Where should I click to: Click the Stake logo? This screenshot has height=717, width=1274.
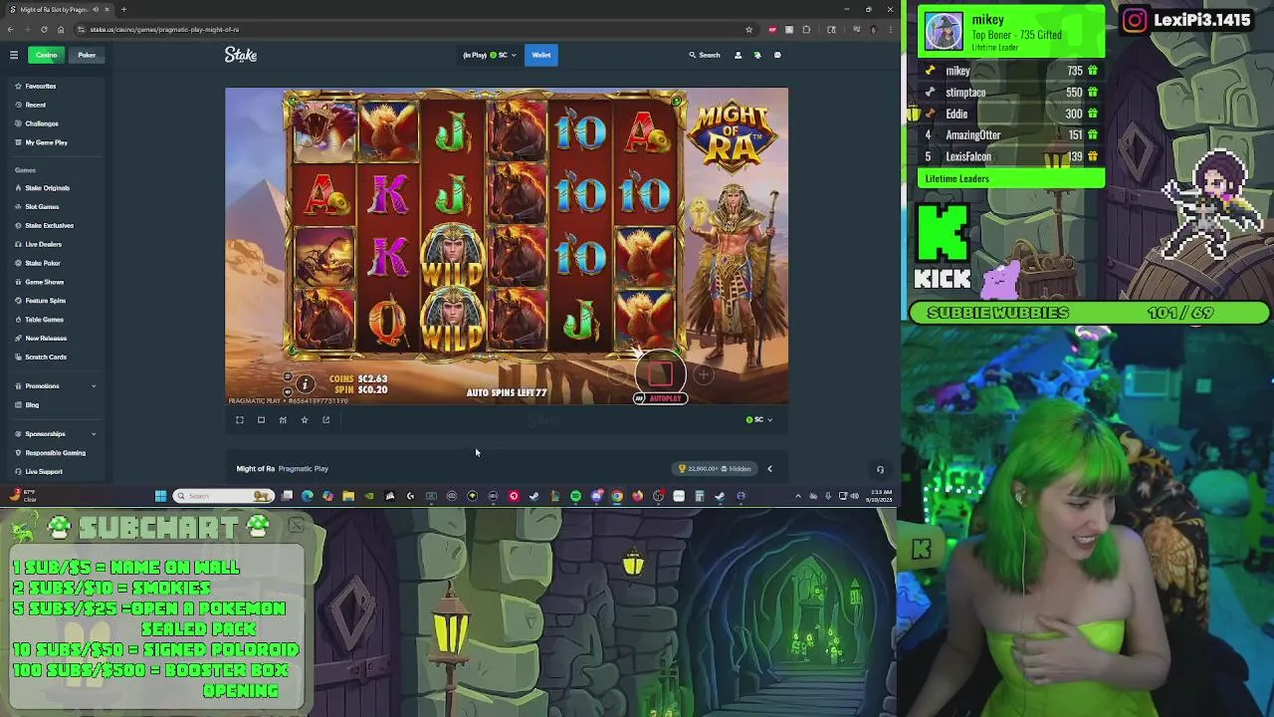[241, 55]
